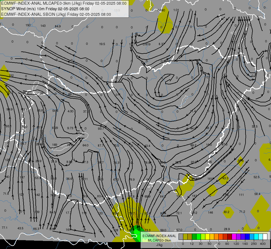Click the map value '11.4'

(x=193, y=111)
